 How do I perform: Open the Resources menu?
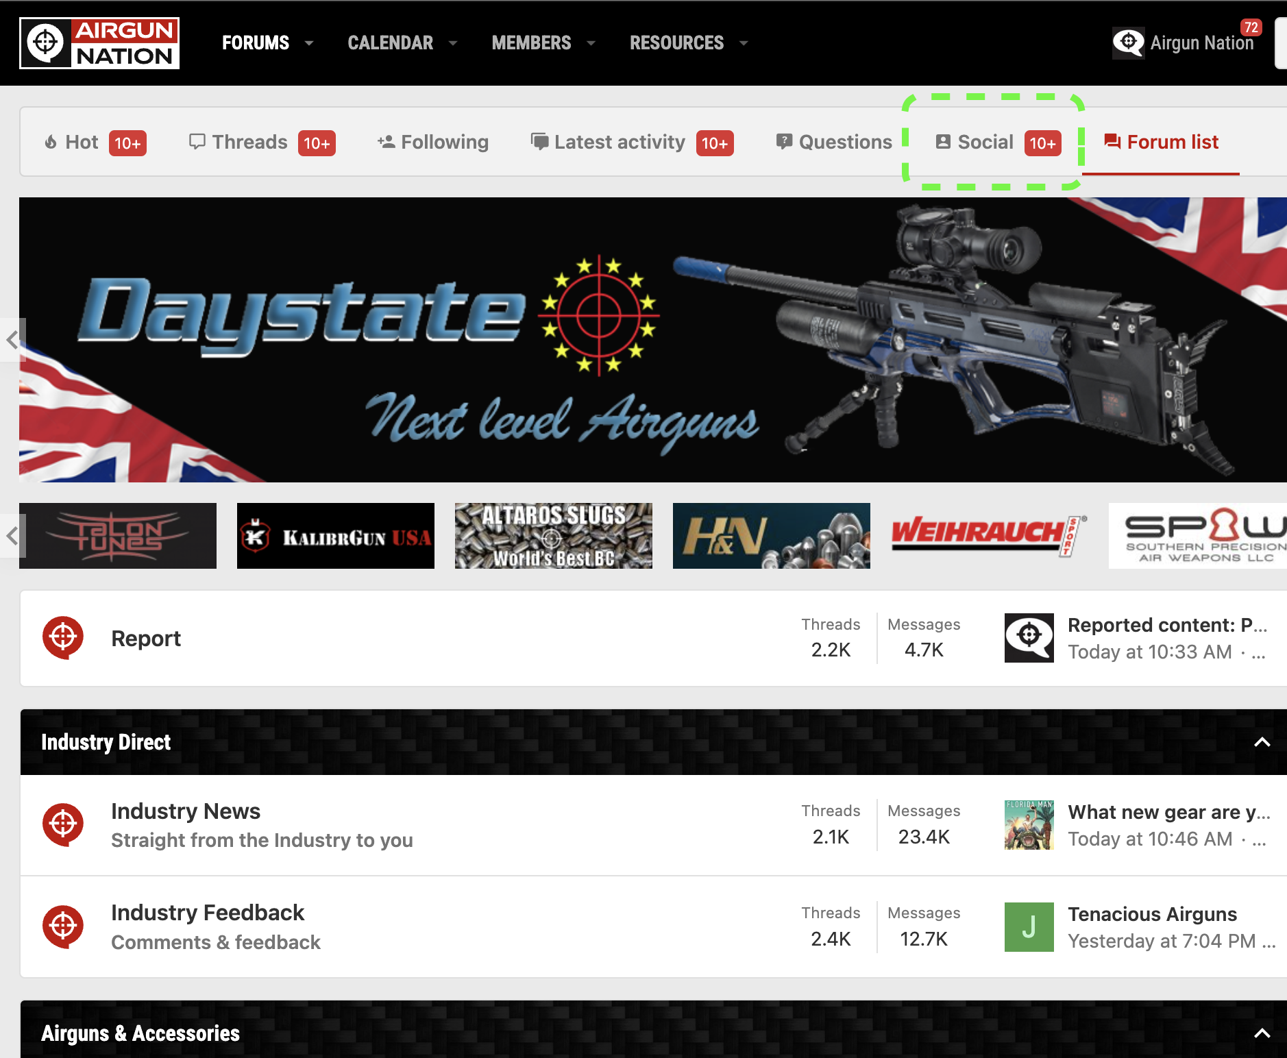[x=676, y=42]
